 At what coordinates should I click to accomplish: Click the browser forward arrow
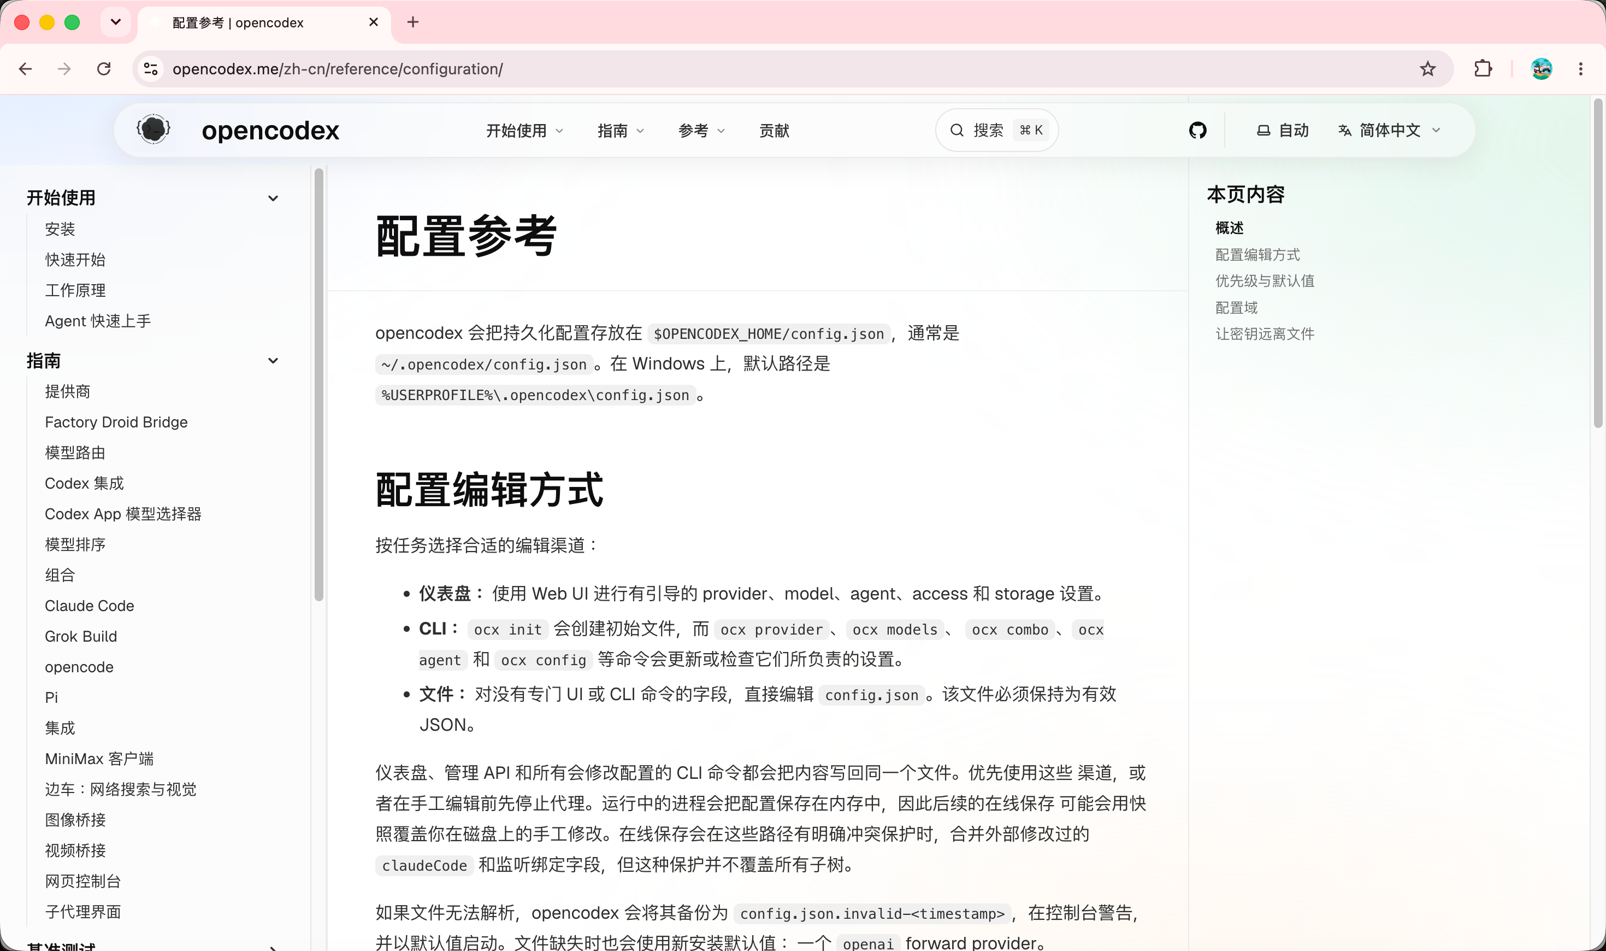[x=64, y=68]
